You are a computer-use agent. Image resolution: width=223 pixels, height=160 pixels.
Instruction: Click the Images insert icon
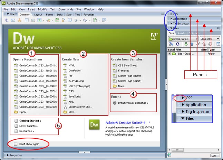coord(39,20)
